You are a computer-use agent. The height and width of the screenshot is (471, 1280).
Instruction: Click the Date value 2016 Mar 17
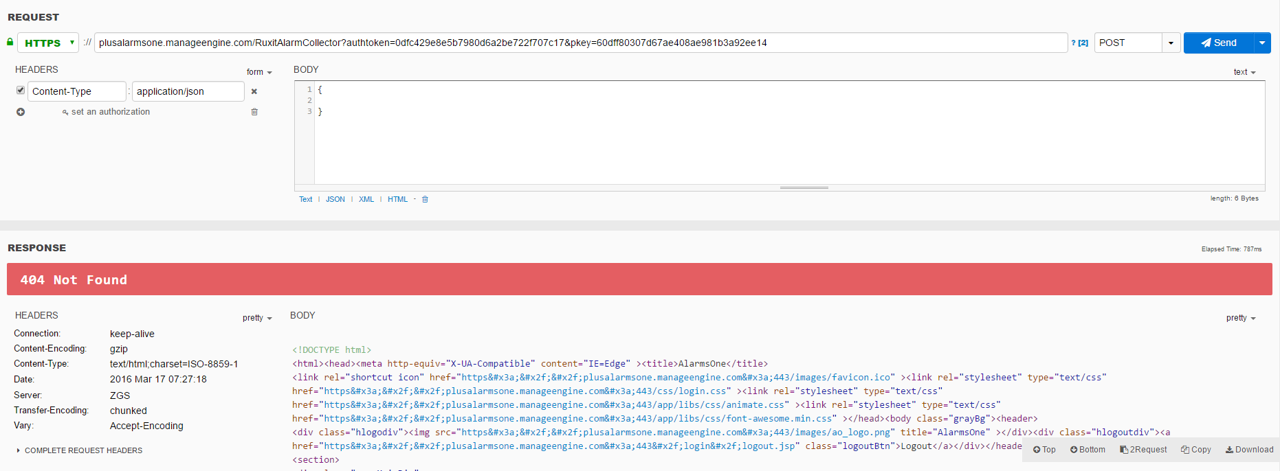(158, 379)
